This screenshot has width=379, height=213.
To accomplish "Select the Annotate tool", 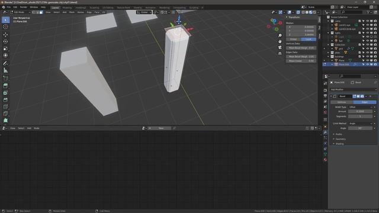I will (5, 63).
